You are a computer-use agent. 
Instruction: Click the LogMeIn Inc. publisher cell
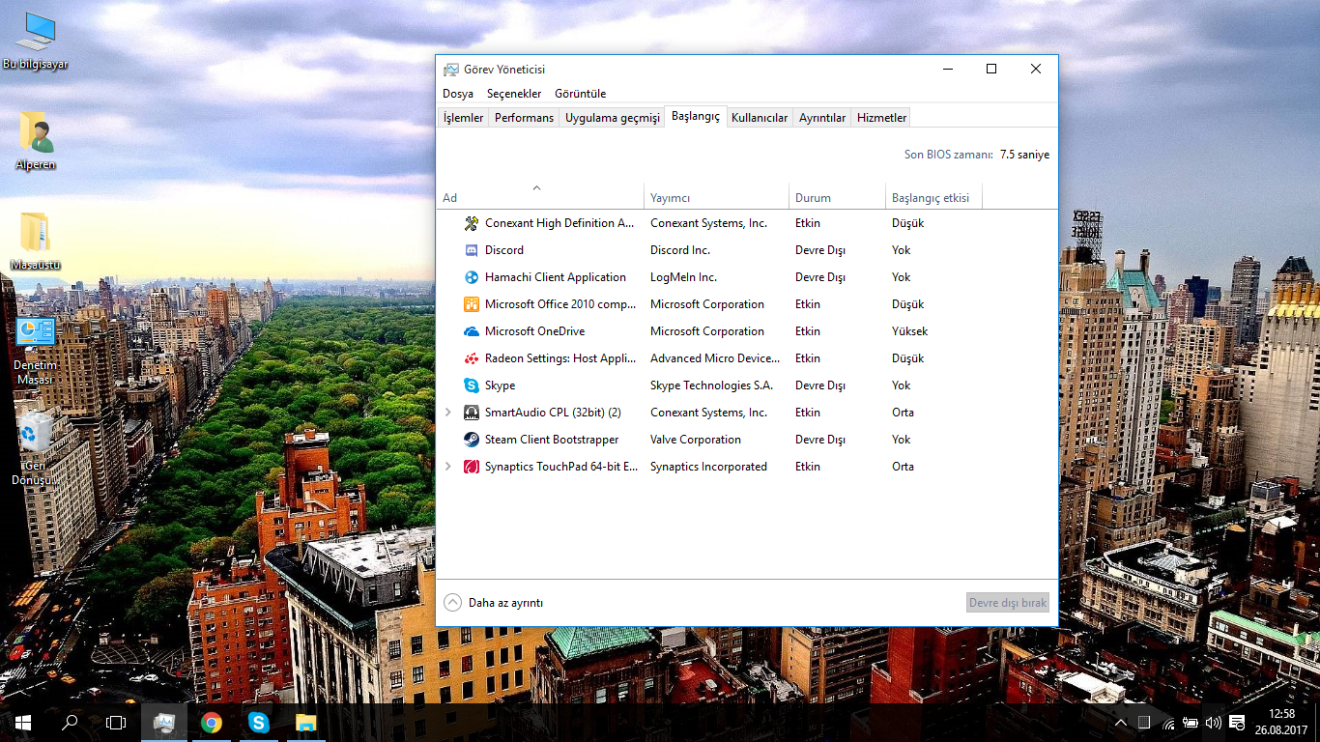[x=683, y=277]
